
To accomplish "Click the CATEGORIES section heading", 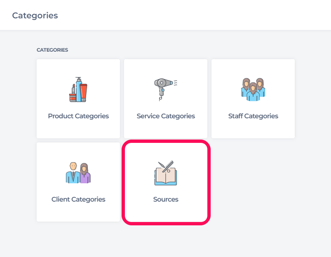I will pos(52,50).
